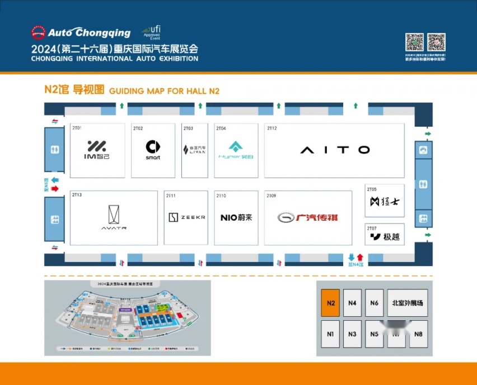
Task: Click booth number 2T12
Action: (x=272, y=128)
